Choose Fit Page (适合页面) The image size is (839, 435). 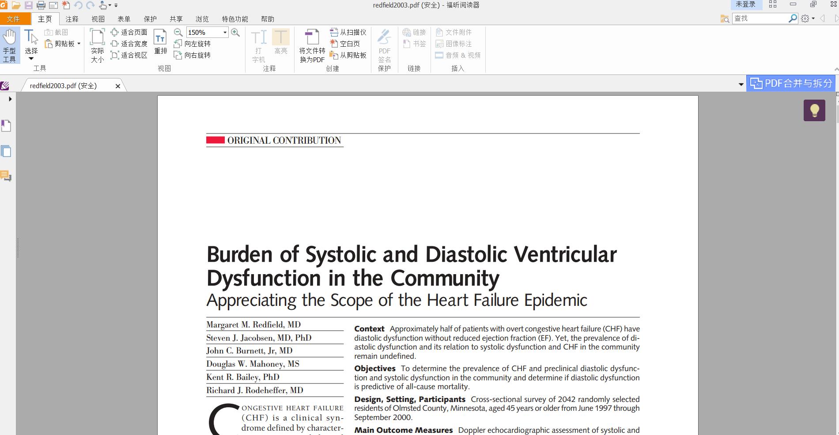coord(129,32)
